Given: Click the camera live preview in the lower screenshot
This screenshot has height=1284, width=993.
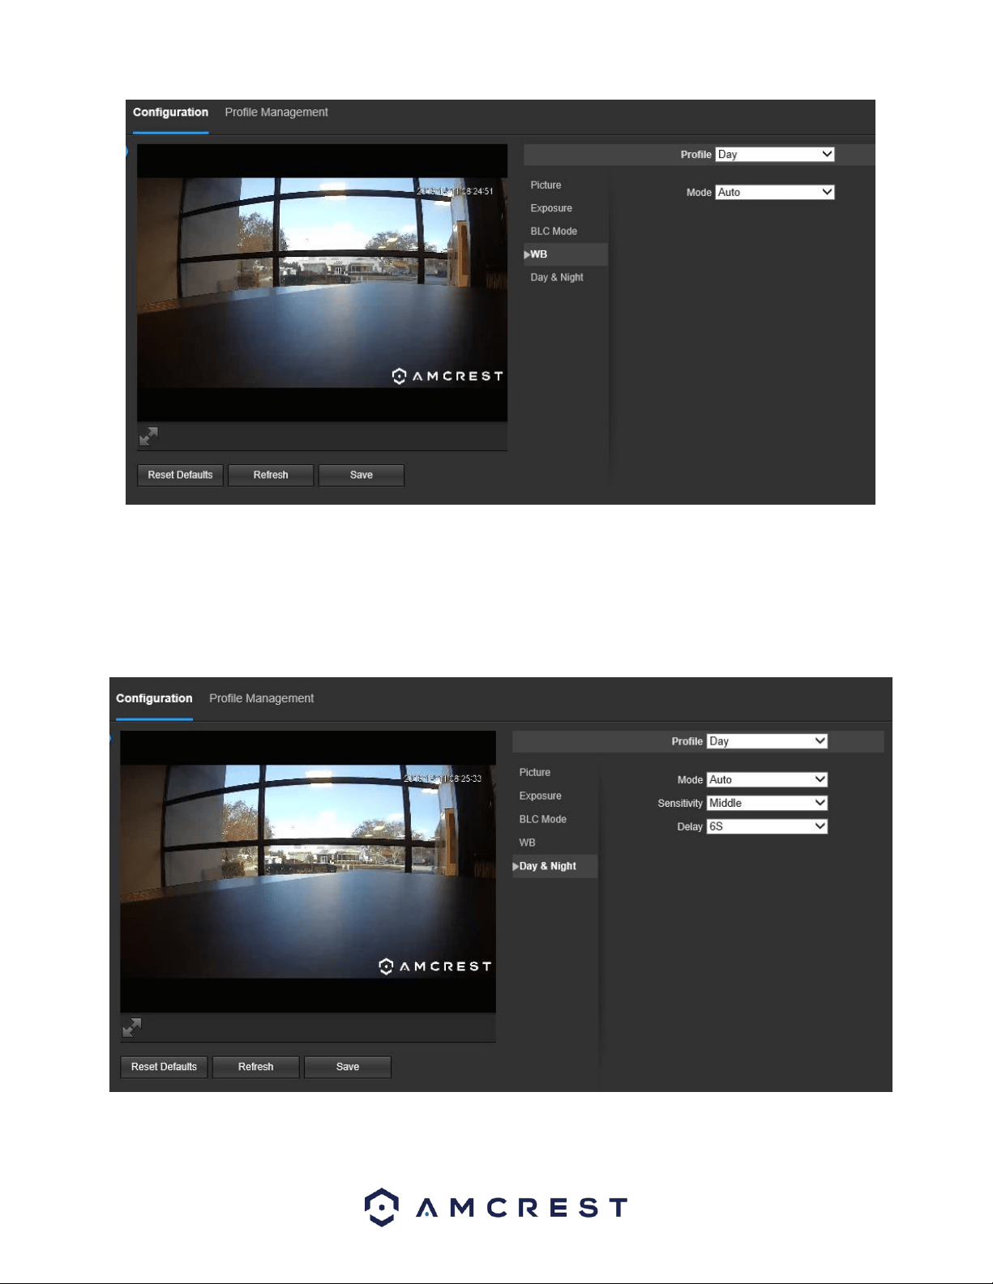Looking at the screenshot, I should pos(308,872).
